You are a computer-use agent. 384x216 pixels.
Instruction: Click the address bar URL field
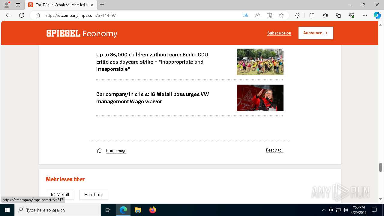[x=141, y=15]
